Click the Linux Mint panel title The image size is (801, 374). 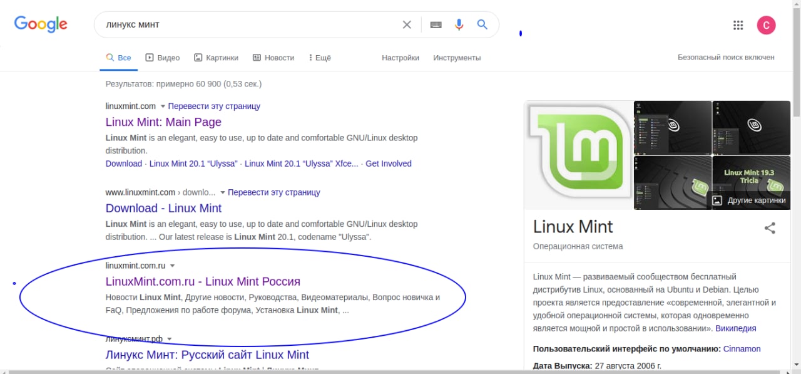(x=573, y=226)
